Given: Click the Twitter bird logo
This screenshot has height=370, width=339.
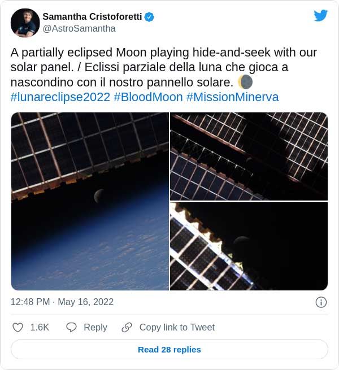Looking at the screenshot, I should point(320,16).
